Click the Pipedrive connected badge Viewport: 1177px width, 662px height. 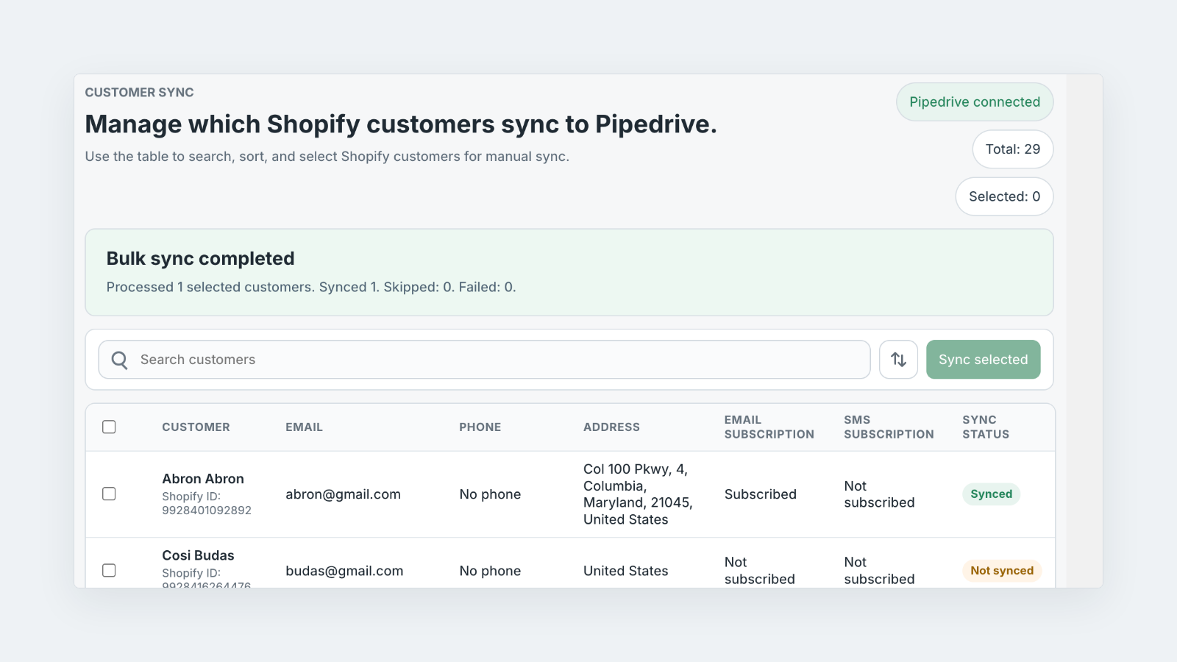pyautogui.click(x=975, y=102)
